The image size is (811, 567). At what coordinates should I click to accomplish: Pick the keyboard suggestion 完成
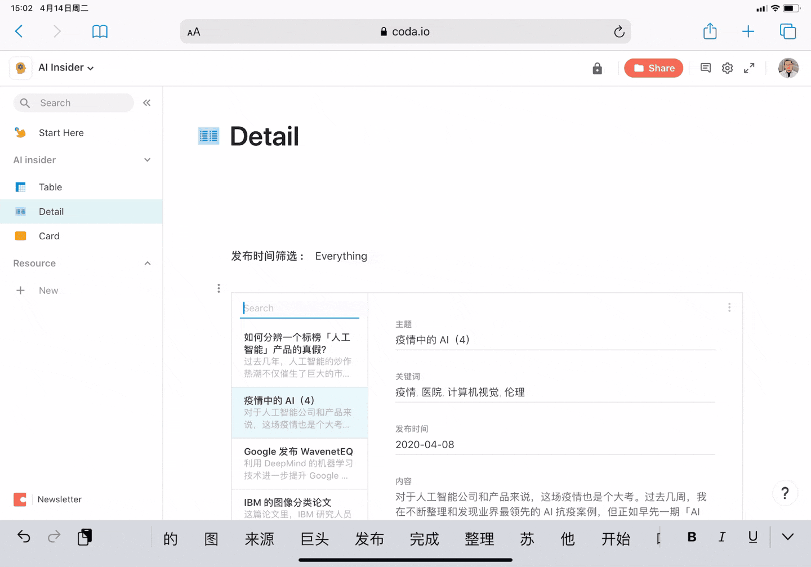click(425, 539)
